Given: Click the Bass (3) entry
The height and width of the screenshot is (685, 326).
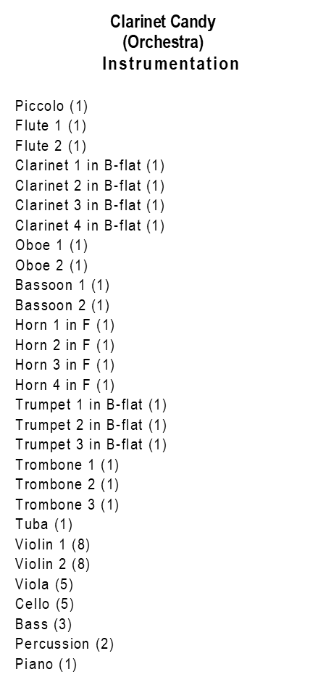Looking at the screenshot, I should point(43,624).
